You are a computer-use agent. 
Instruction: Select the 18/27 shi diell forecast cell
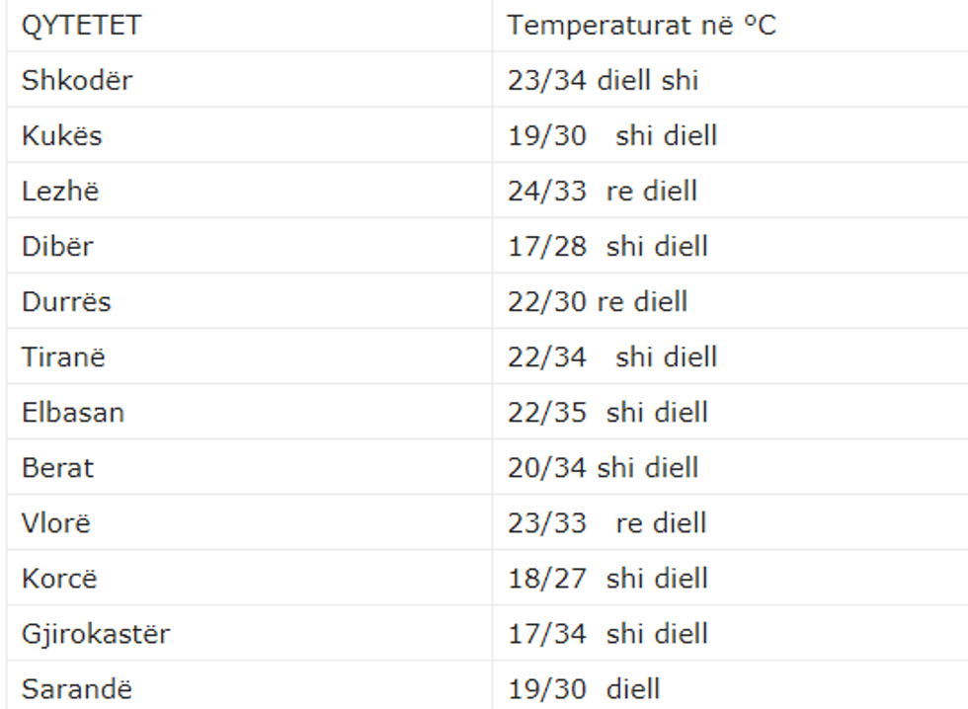pos(607,578)
